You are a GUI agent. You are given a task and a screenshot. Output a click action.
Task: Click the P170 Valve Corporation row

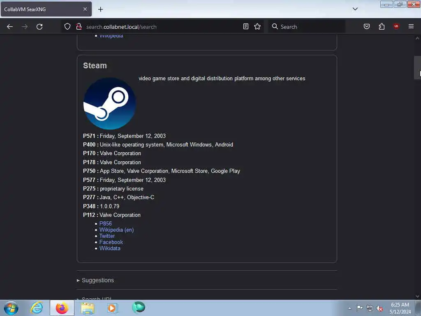(112, 153)
